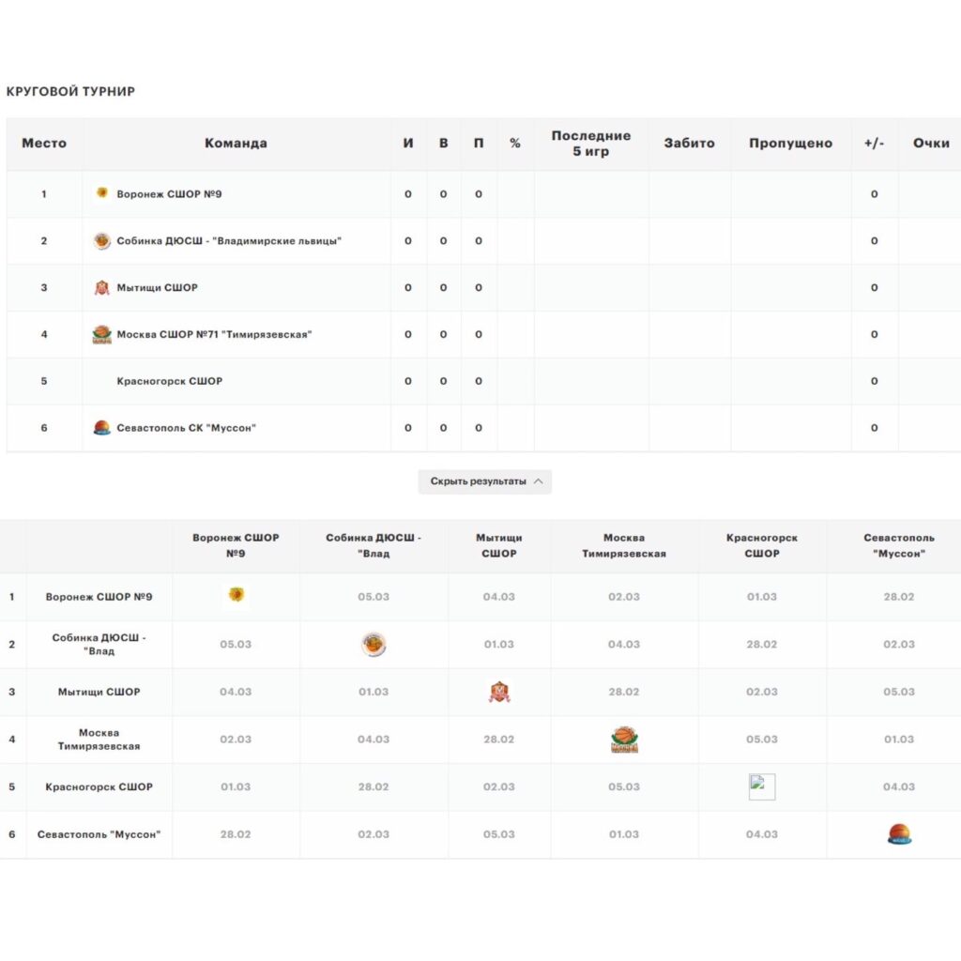The image size is (961, 961).
Task: Open 28.02 game: Мытищи row, Москва column
Action: coord(624,692)
